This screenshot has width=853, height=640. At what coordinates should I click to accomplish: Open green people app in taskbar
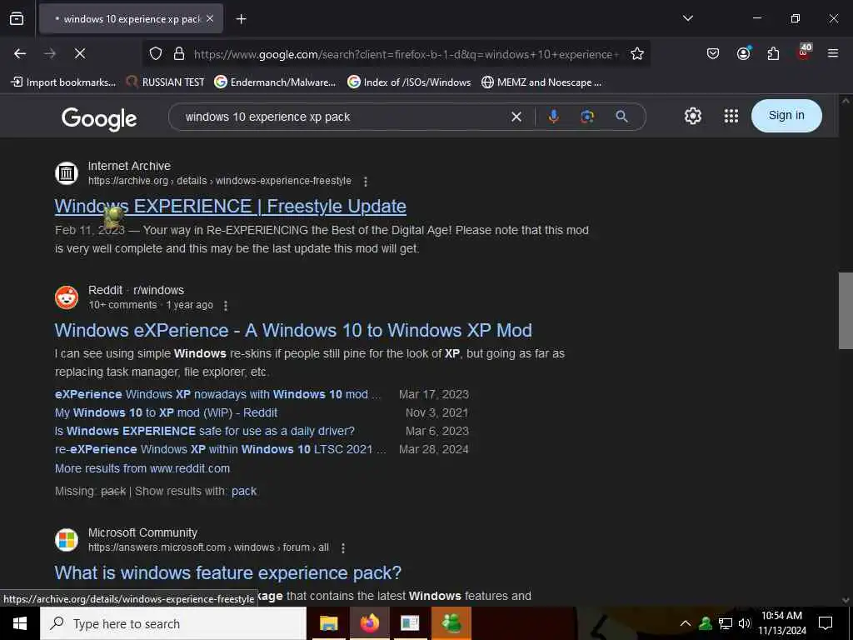[x=451, y=623]
